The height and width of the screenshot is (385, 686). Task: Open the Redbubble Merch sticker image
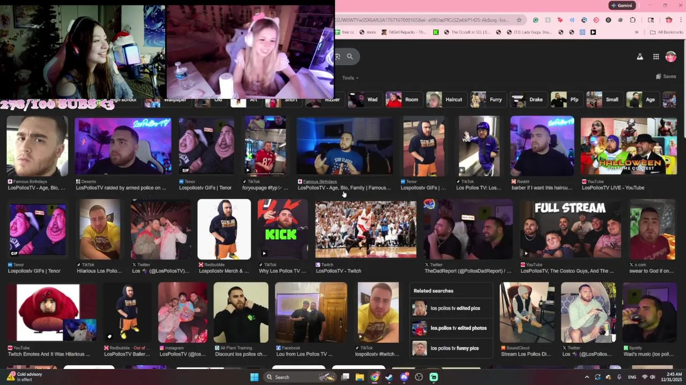(224, 229)
